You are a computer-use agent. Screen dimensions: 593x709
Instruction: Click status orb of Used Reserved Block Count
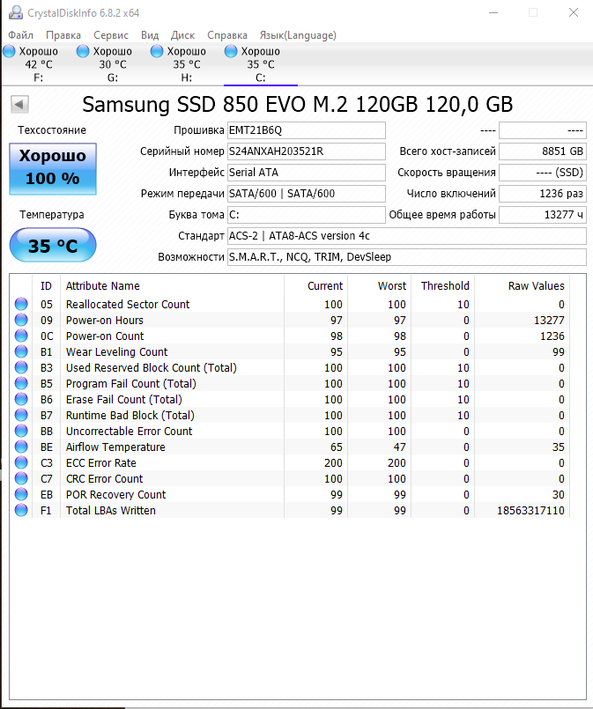pyautogui.click(x=21, y=367)
